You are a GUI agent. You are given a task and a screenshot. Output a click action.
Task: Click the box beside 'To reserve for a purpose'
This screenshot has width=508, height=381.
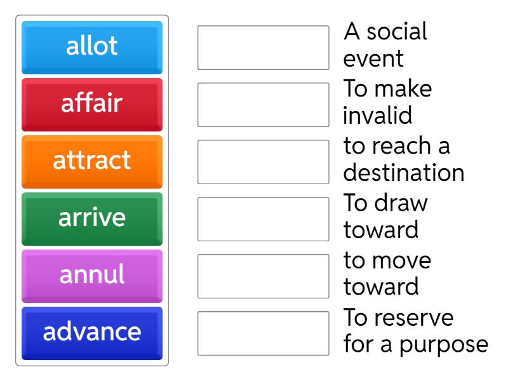(x=263, y=333)
